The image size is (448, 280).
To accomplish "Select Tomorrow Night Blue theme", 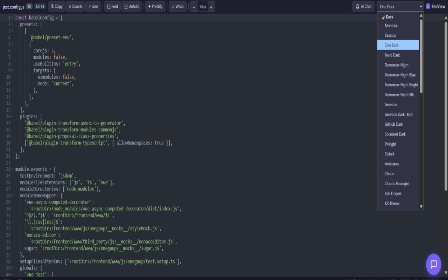I will pos(398,75).
